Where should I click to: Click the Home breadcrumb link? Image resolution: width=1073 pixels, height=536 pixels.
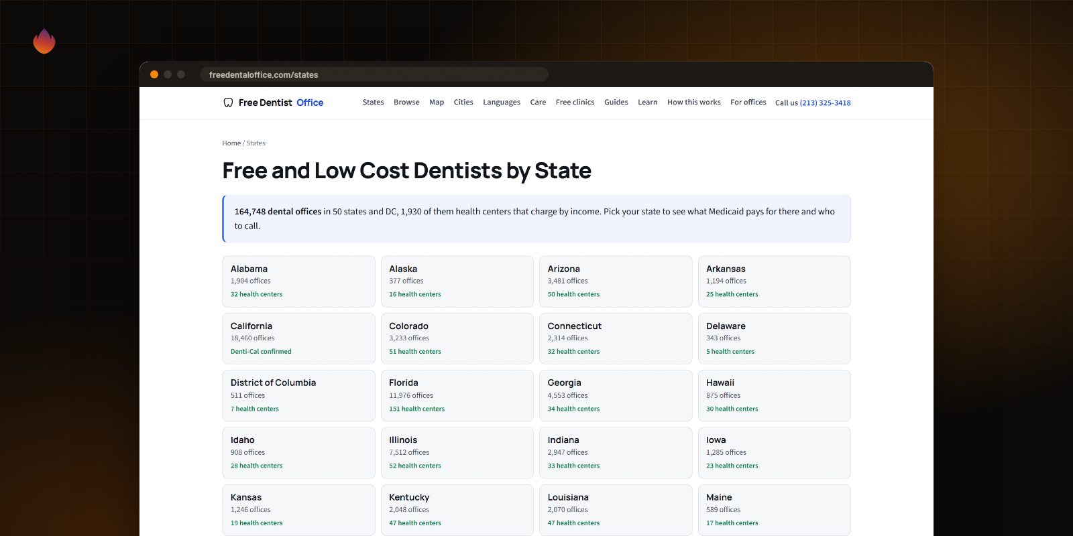tap(231, 143)
